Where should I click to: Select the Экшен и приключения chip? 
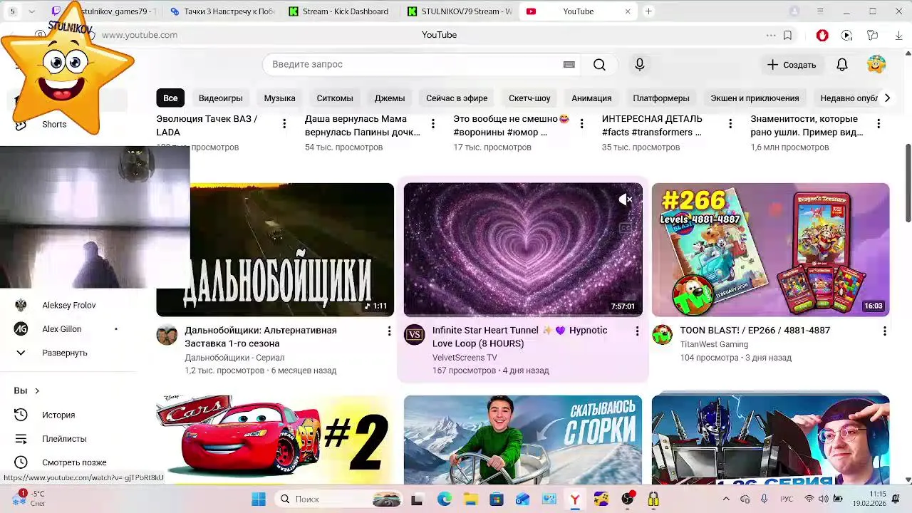755,98
